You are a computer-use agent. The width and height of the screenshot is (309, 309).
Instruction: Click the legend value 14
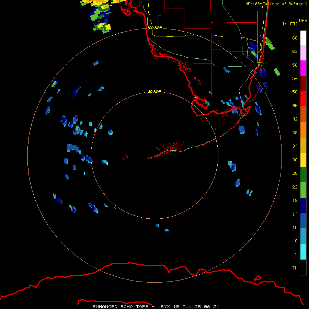click(x=295, y=214)
